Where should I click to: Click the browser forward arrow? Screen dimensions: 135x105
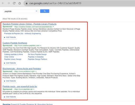[x=8, y=3]
